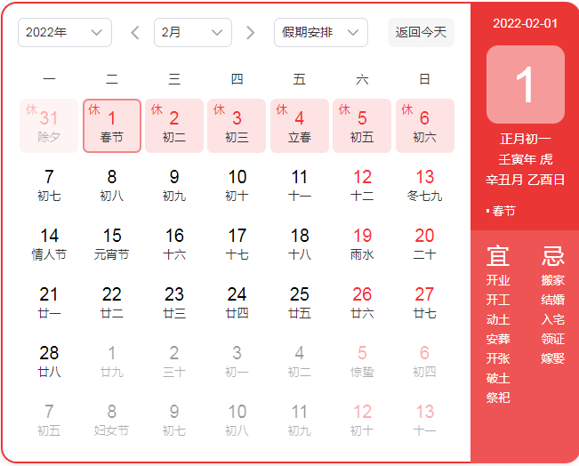Click the 返回今天 button
Screen dimensions: 579x466
pos(421,33)
